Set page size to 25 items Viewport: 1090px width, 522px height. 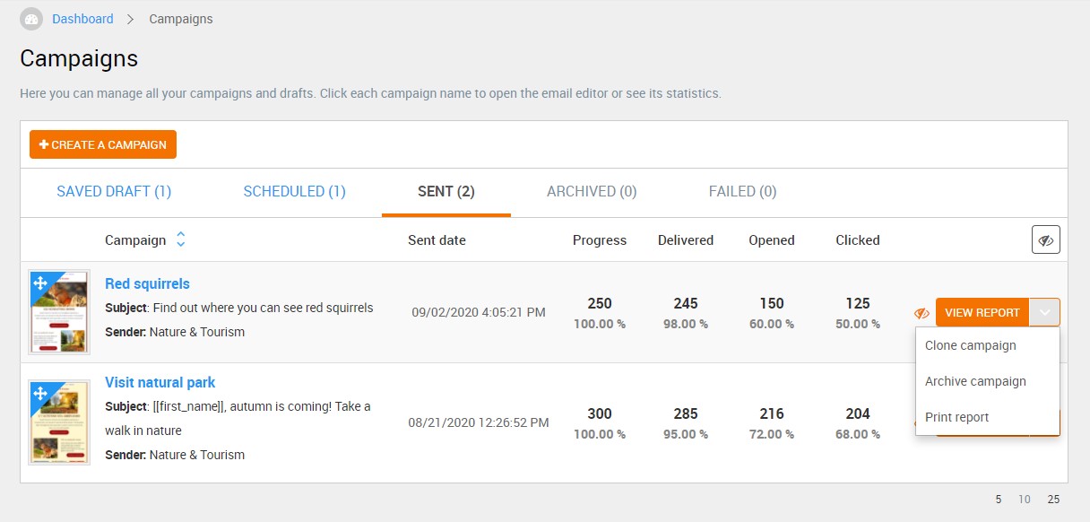1053,500
